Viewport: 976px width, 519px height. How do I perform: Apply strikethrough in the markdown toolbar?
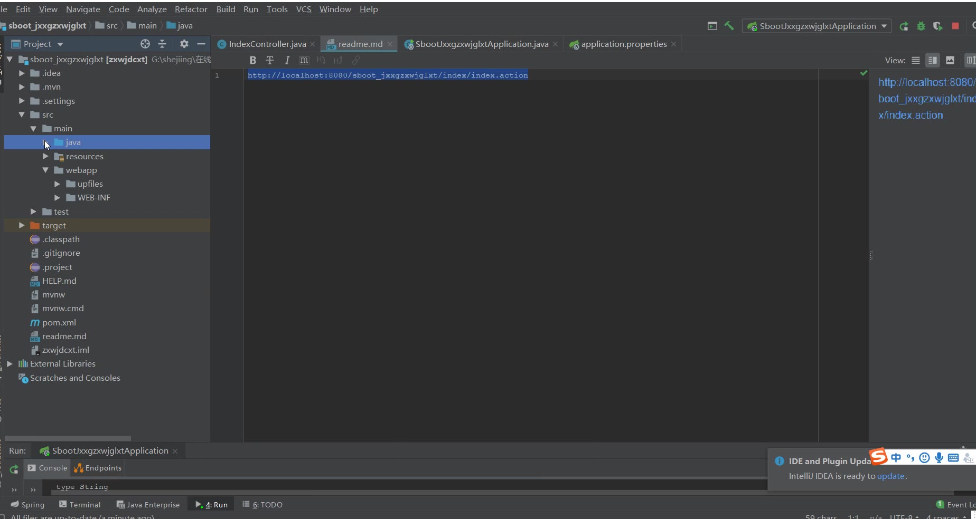coord(270,60)
